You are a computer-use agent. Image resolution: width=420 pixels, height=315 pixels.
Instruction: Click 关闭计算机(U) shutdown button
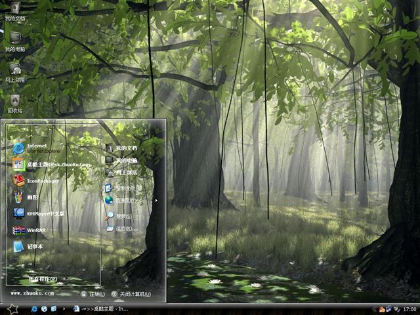click(131, 294)
